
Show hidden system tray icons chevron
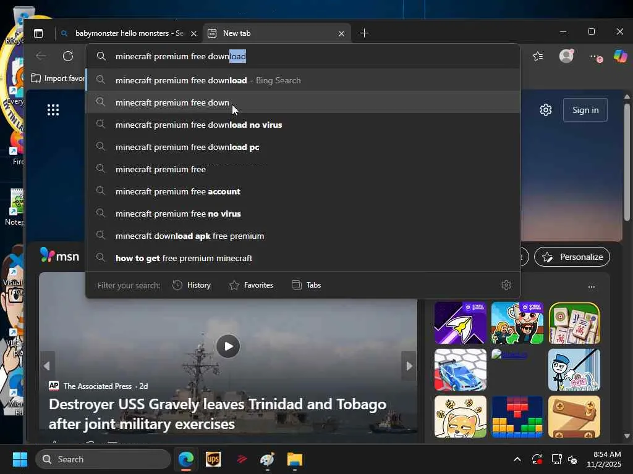517,459
